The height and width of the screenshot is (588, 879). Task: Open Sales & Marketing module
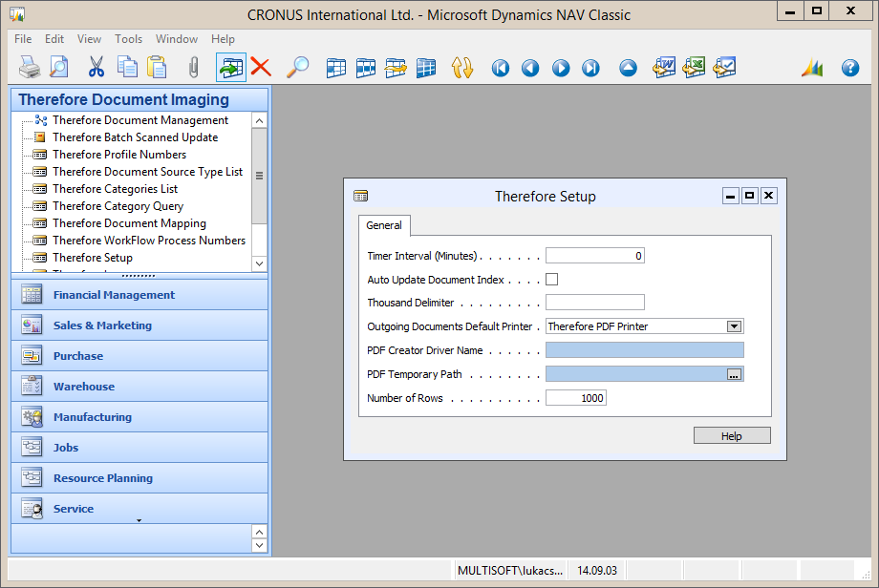[139, 325]
